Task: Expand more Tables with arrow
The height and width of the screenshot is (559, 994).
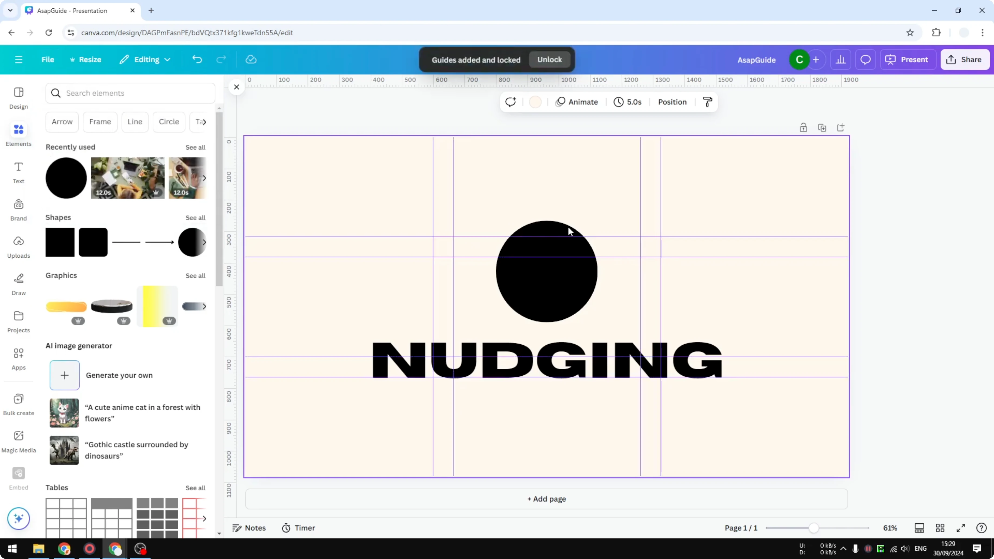Action: (204, 518)
